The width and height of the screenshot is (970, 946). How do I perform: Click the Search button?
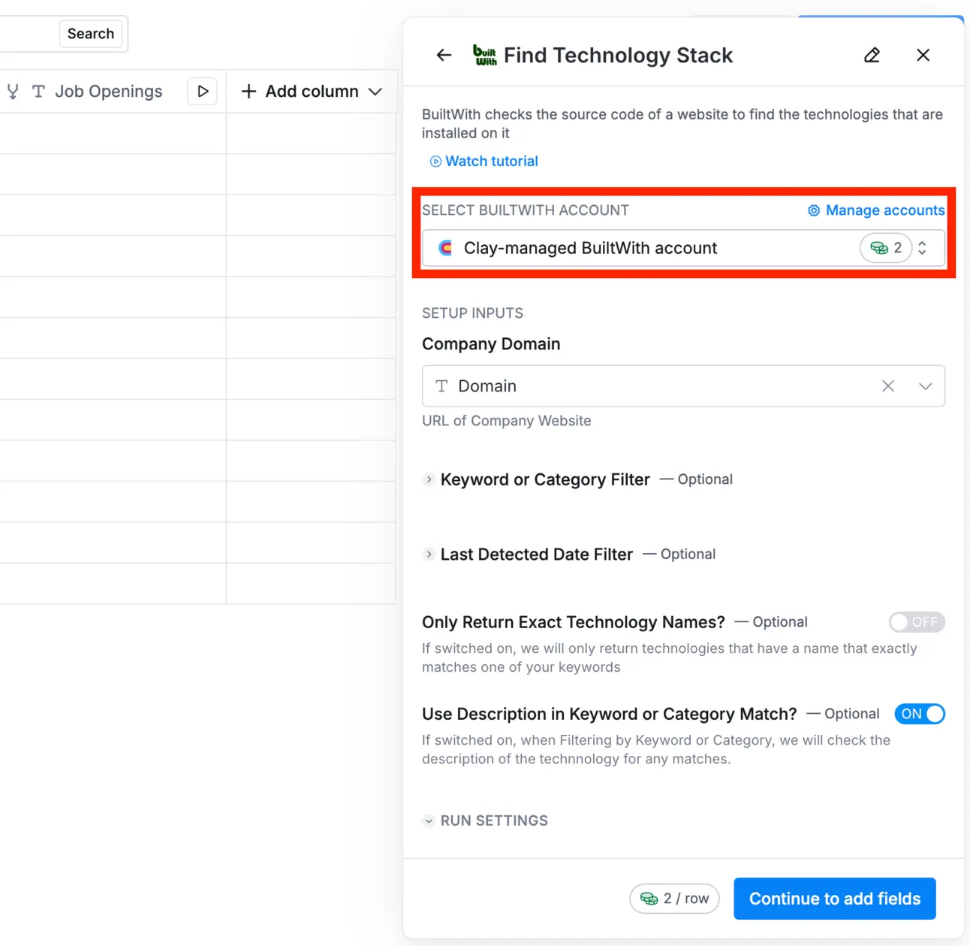pos(91,34)
